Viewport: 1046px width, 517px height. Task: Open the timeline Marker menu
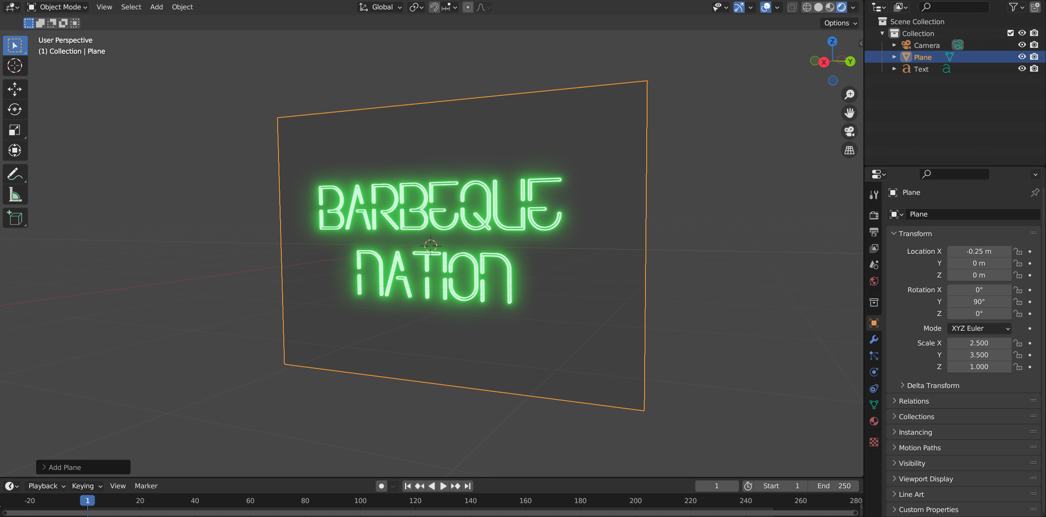click(146, 486)
